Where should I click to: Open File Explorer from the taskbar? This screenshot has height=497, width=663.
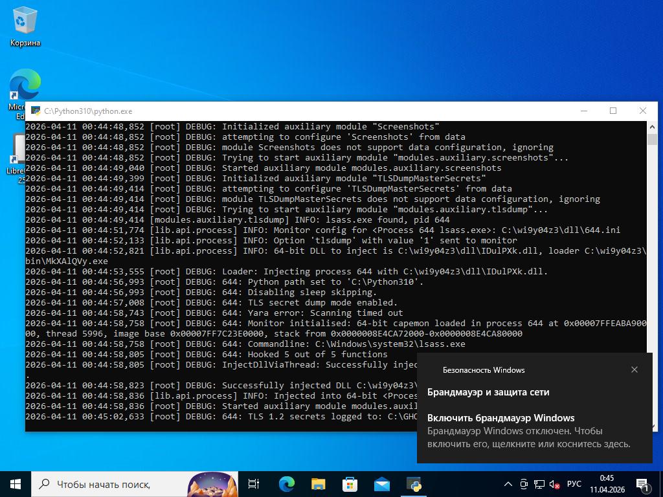[318, 484]
